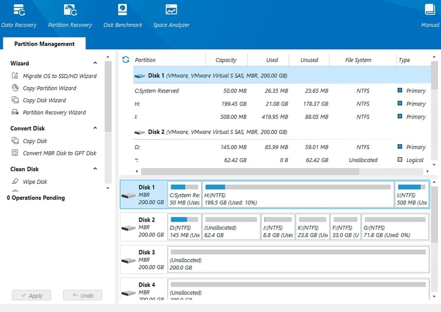Select the D: partition row in table
The height and width of the screenshot is (312, 441).
pos(282,147)
